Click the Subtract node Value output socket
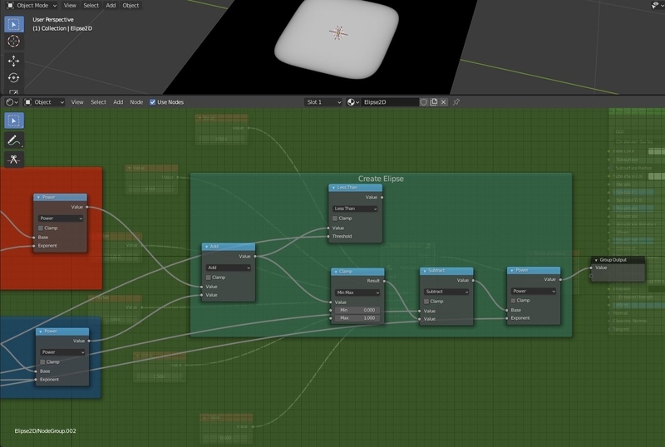The width and height of the screenshot is (665, 447). click(473, 280)
